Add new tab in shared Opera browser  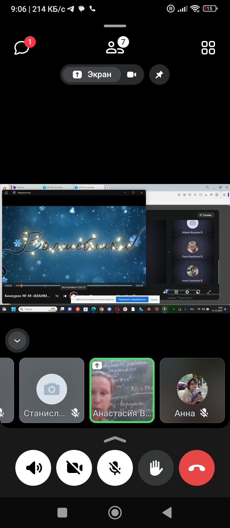pos(107,187)
